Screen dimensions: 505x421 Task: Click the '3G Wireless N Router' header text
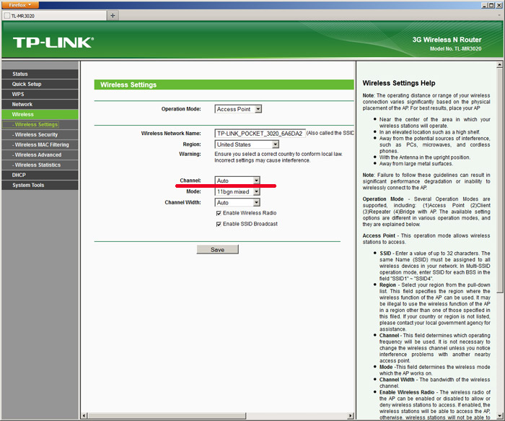[447, 40]
